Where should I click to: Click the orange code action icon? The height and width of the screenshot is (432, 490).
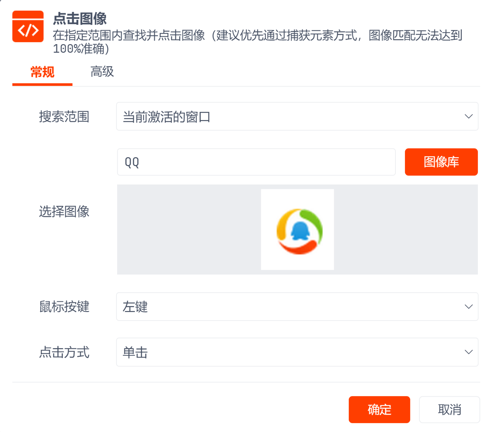pyautogui.click(x=28, y=26)
